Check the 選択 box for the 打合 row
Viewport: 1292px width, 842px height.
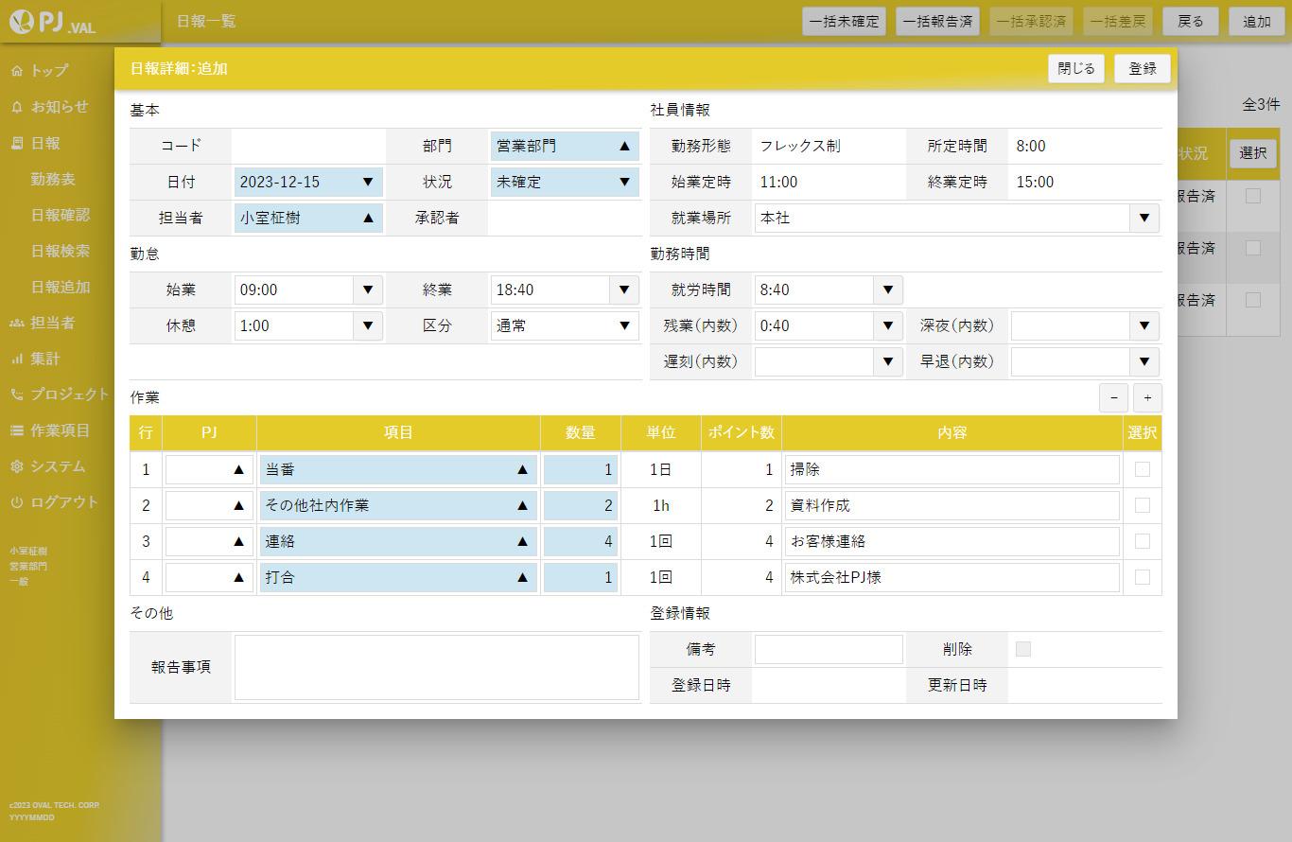pos(1142,577)
